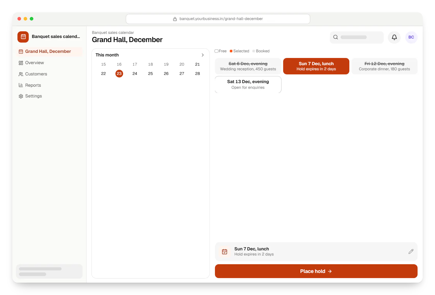Pick calendar day 19
The height and width of the screenshot is (295, 435).
[166, 64]
